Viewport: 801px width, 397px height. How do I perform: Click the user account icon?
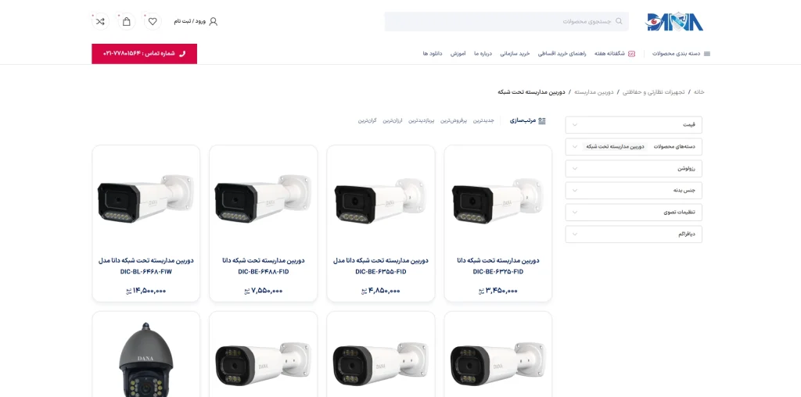coord(214,21)
